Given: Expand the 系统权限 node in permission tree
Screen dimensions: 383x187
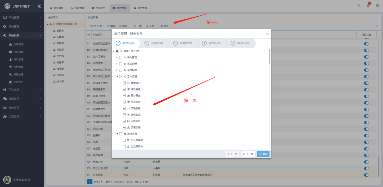Looking at the screenshot, I should pyautogui.click(x=117, y=70).
